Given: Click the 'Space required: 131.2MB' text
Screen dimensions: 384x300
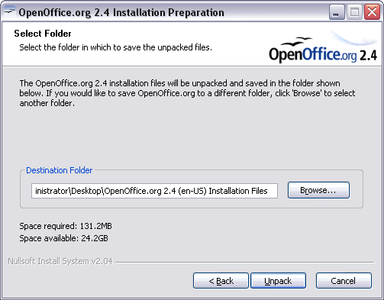Looking at the screenshot, I should click(66, 226).
